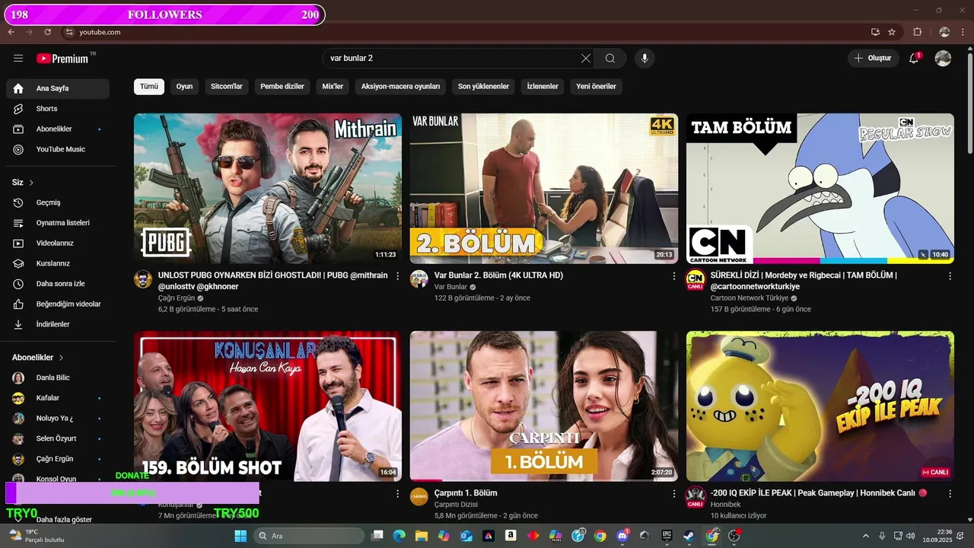Play the -200 IQ Ekip ile Peak thumbnail

(820, 406)
